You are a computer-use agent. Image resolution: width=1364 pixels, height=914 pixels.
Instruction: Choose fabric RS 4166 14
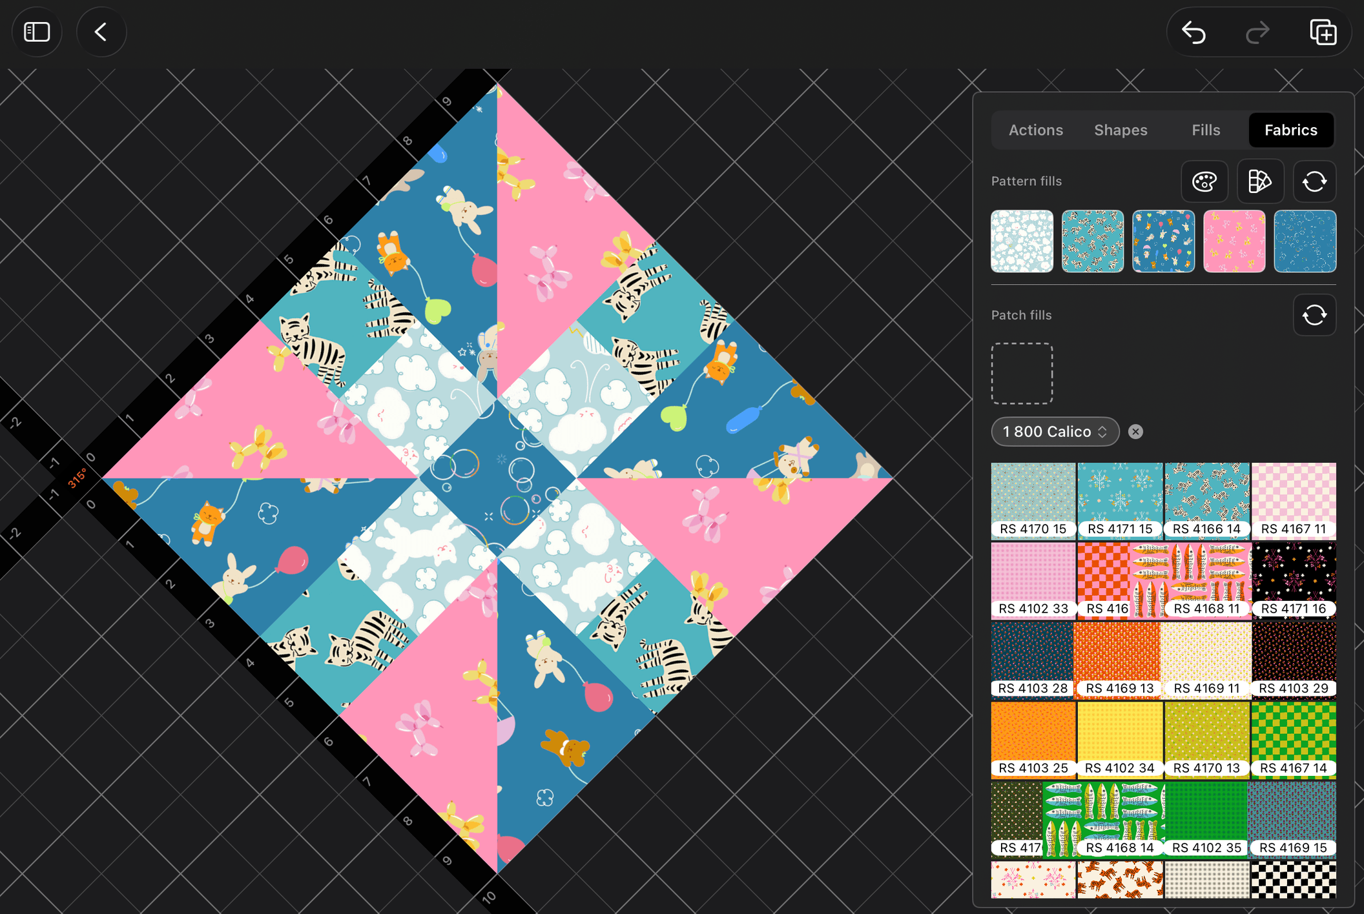coord(1206,501)
